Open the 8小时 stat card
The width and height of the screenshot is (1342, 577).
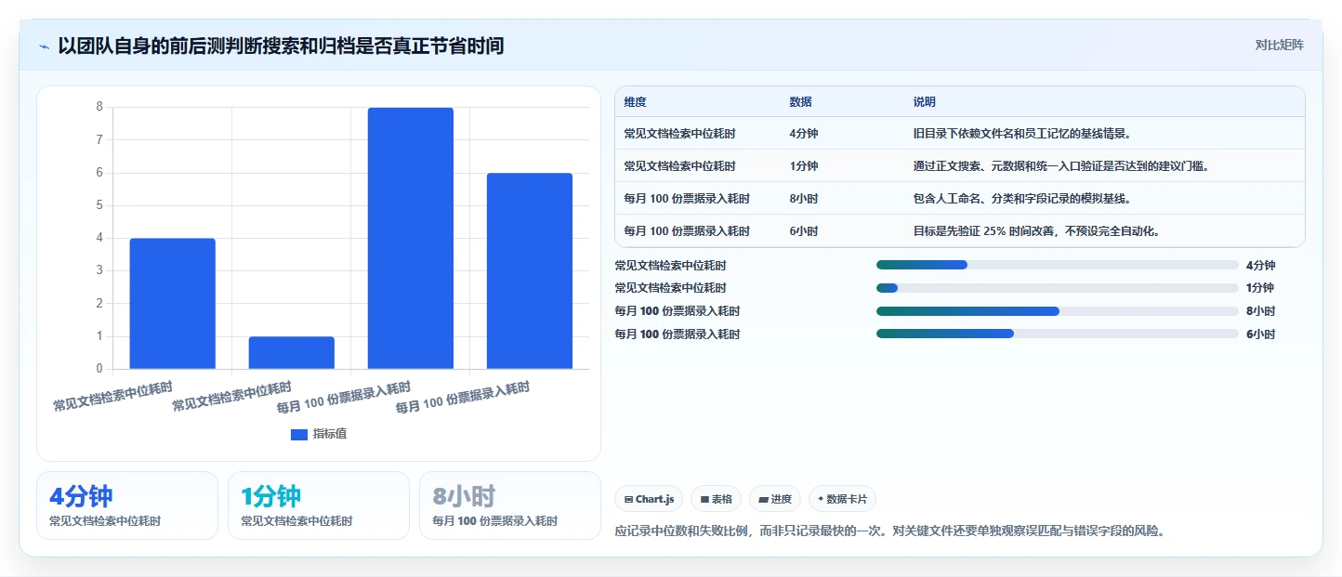click(x=510, y=505)
